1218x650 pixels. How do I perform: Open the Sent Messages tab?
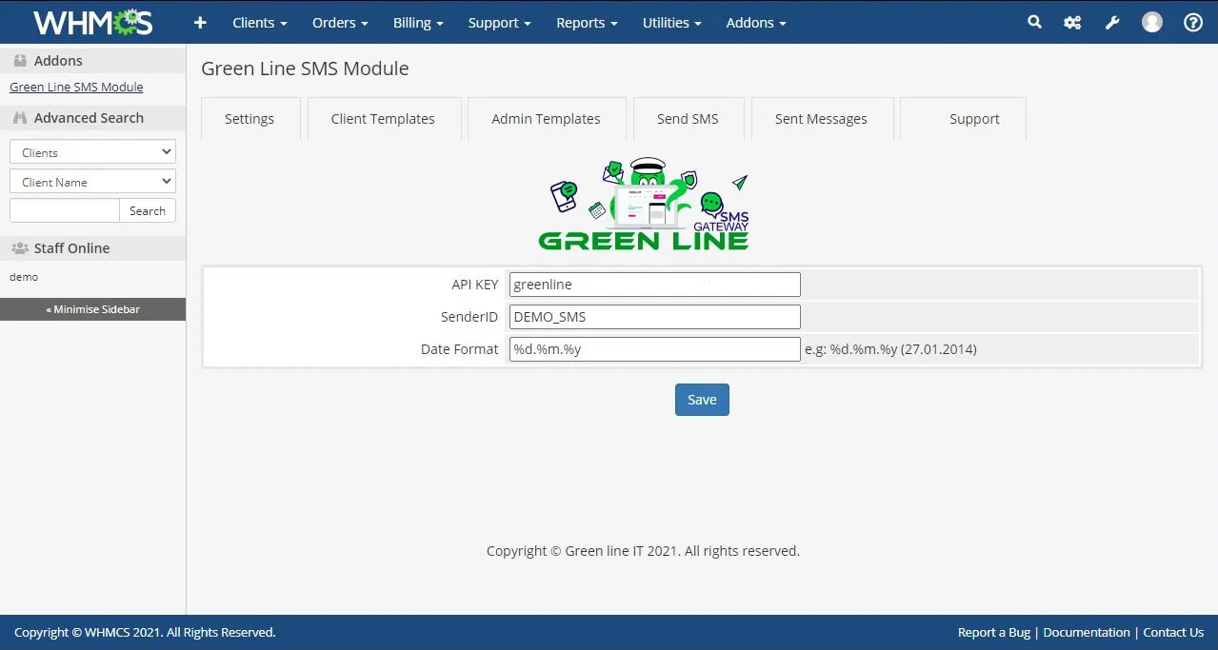click(821, 119)
